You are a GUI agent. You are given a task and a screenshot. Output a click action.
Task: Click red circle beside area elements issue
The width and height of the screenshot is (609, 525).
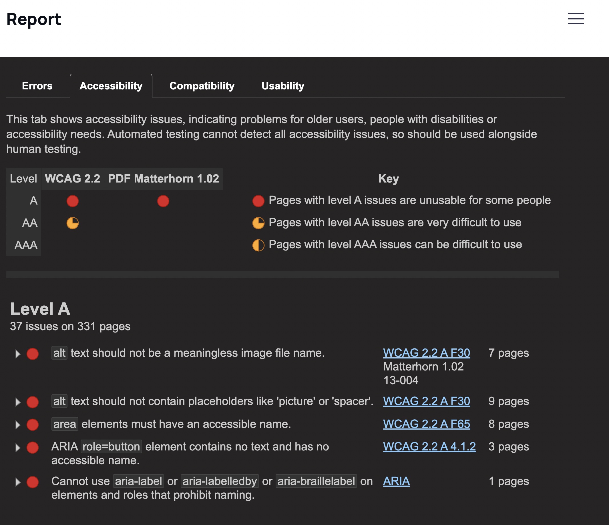coord(33,424)
